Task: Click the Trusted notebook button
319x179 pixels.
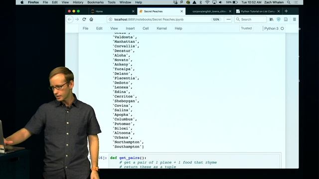Action: point(246,28)
